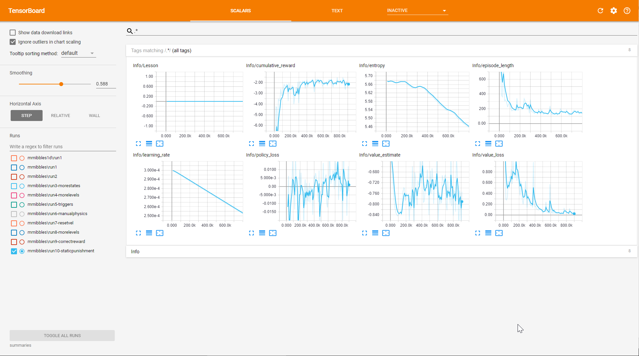The height and width of the screenshot is (356, 639).
Task: Fit domain to data on Info/episode_length chart
Action: coord(499,144)
